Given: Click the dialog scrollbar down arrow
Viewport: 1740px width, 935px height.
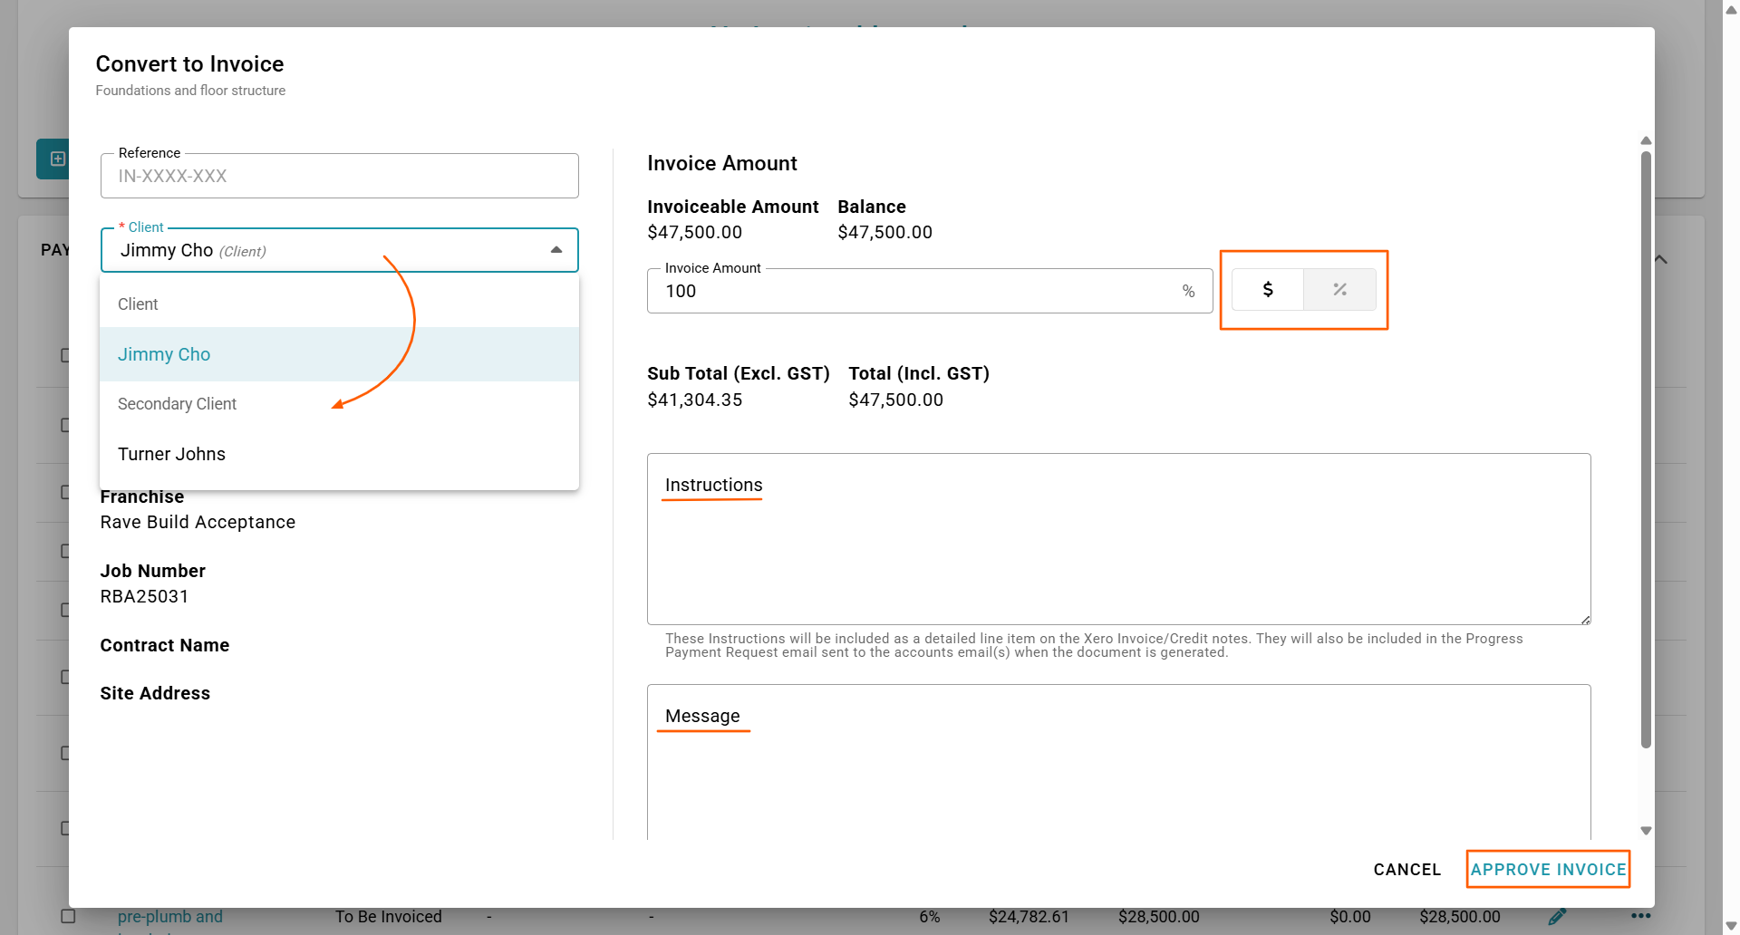Looking at the screenshot, I should pyautogui.click(x=1646, y=831).
